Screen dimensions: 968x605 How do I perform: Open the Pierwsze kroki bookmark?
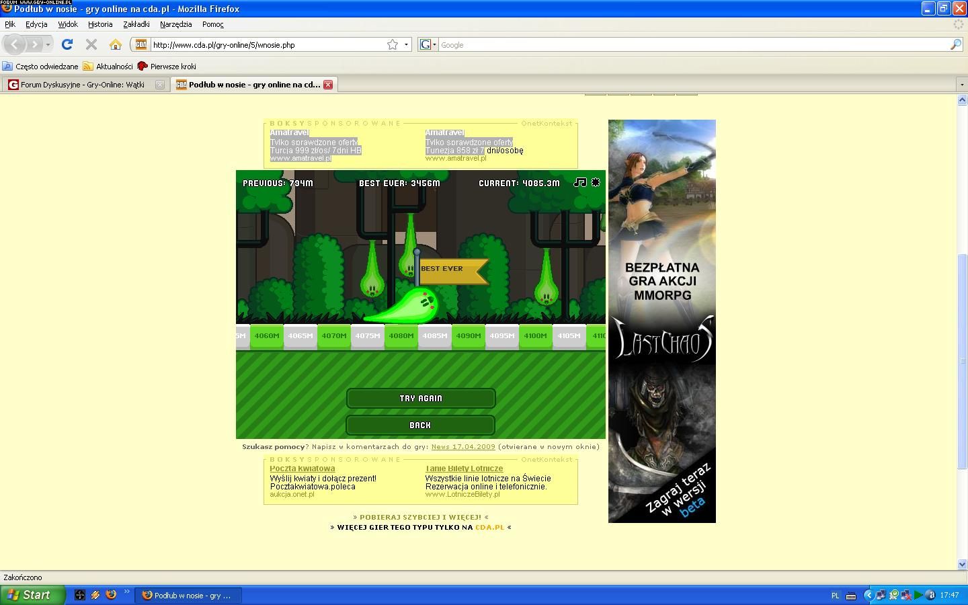pos(167,67)
